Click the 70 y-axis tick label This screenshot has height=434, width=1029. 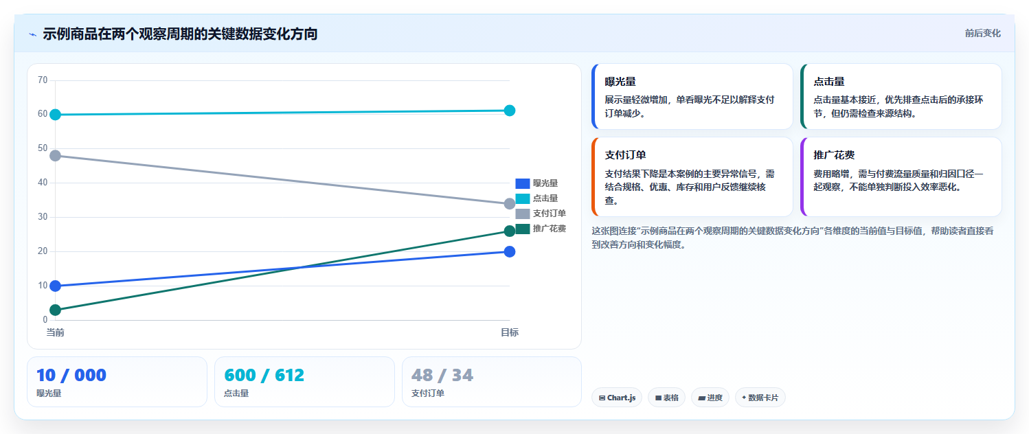pyautogui.click(x=43, y=80)
